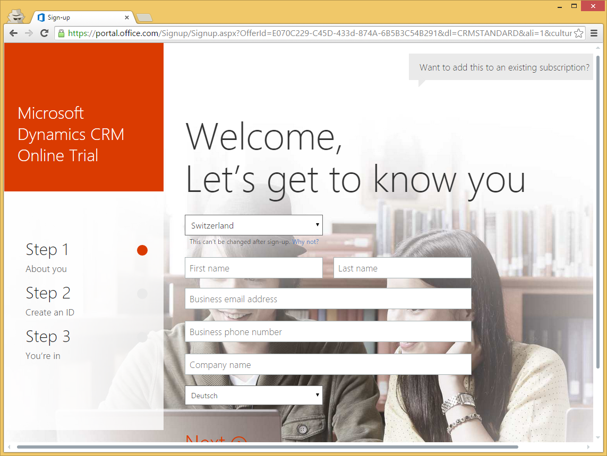Click the scroll down arrow
This screenshot has height=456, width=607.
pos(598,438)
